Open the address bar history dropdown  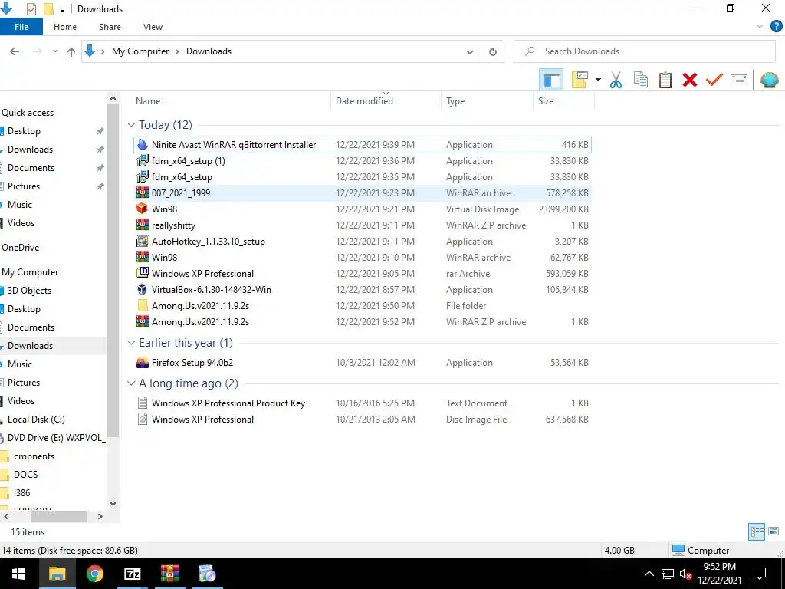pos(470,51)
